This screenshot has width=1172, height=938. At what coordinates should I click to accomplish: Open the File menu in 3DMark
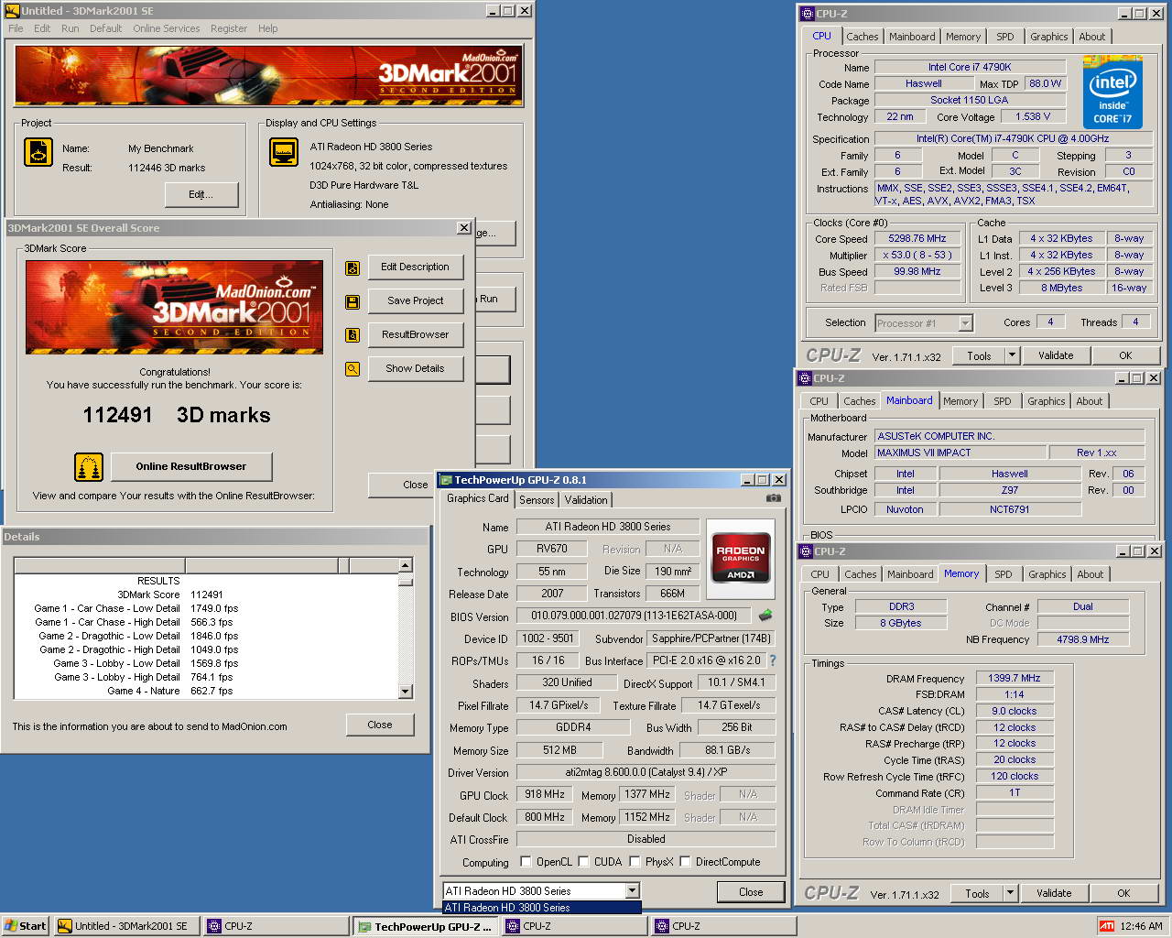(x=16, y=28)
